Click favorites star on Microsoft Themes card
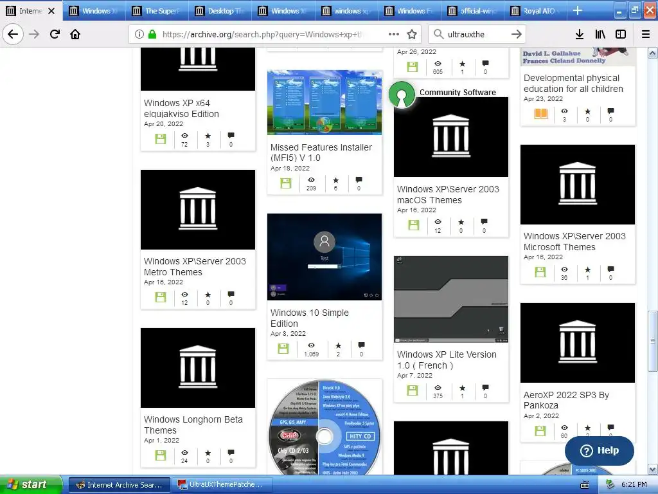The width and height of the screenshot is (658, 494). tap(587, 270)
